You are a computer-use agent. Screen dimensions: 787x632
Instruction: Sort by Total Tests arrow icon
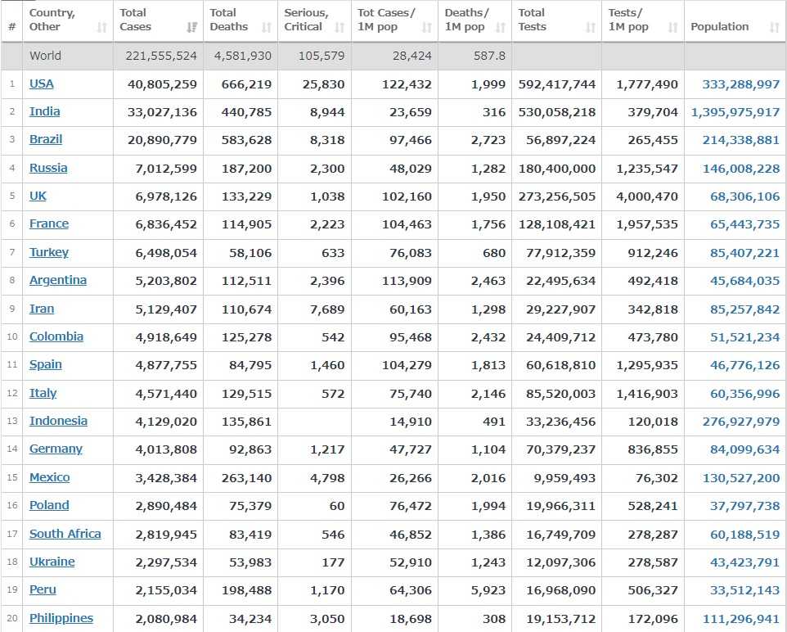(x=591, y=27)
